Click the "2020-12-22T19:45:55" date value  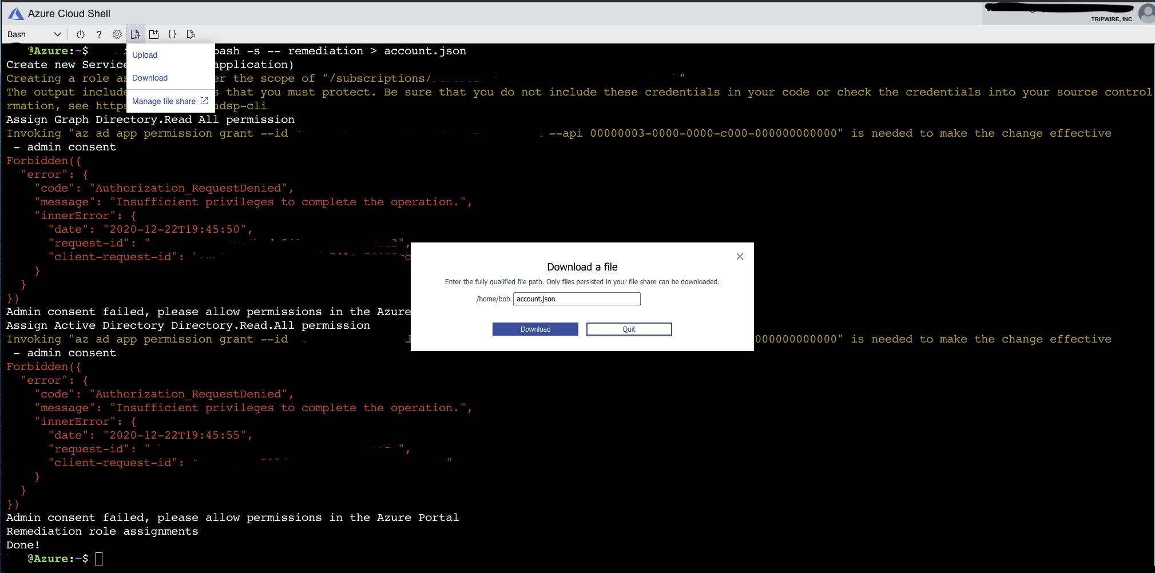coord(175,435)
